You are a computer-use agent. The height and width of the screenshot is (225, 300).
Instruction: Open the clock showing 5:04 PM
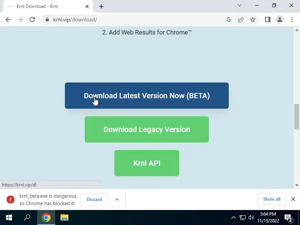click(x=268, y=217)
